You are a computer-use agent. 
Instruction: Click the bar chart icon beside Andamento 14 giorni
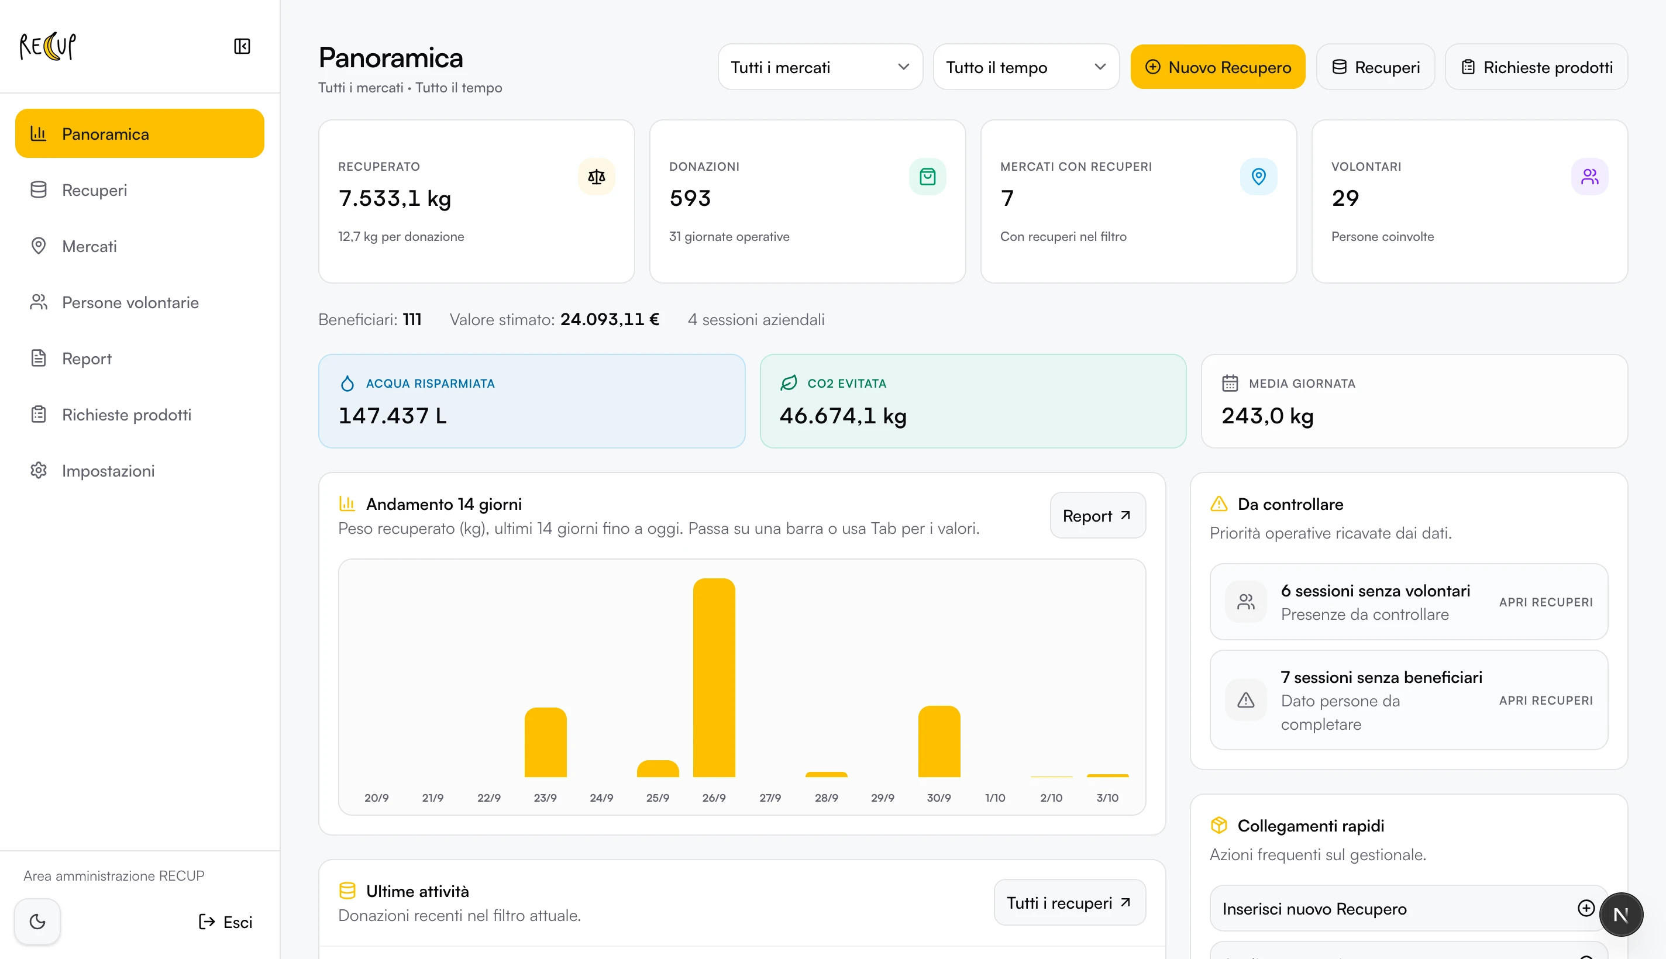pyautogui.click(x=347, y=504)
